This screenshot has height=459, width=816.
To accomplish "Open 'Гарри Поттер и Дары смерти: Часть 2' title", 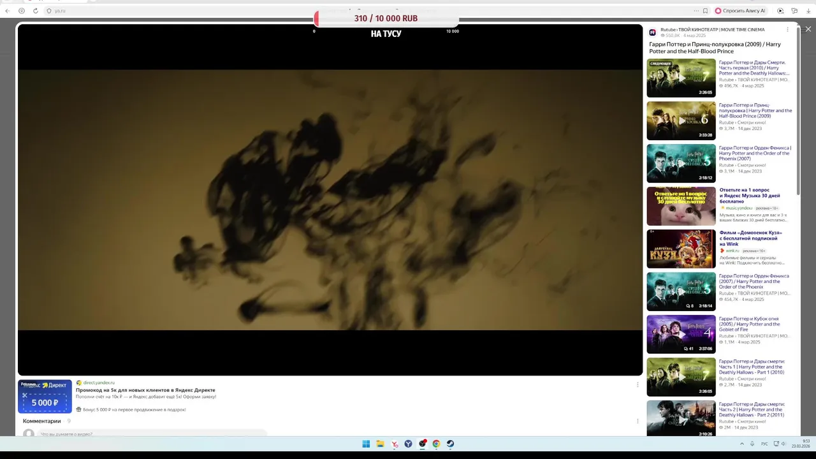I will point(752,409).
